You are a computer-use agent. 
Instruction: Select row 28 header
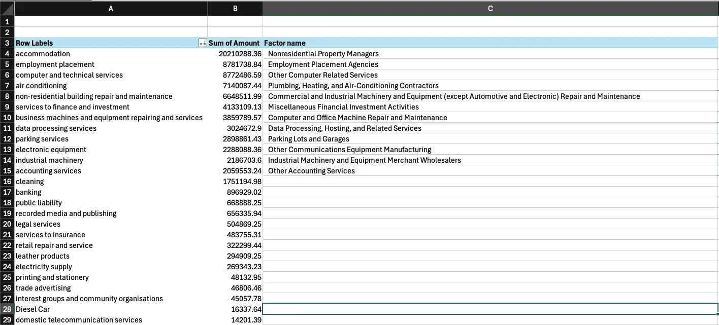pos(7,309)
